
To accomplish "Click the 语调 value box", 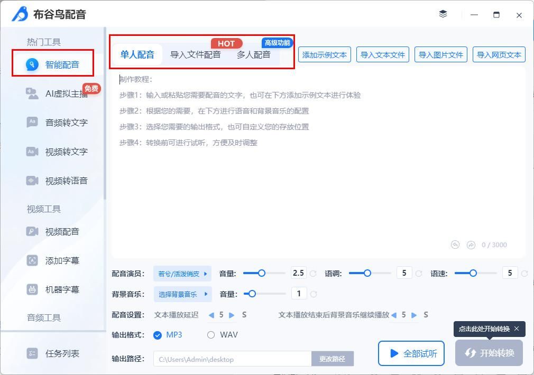I will point(404,273).
